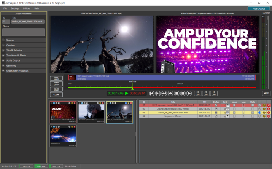
Task: Open info icon for DramaSizzle UpdateFeb2019.mov row
Action: tap(264, 109)
